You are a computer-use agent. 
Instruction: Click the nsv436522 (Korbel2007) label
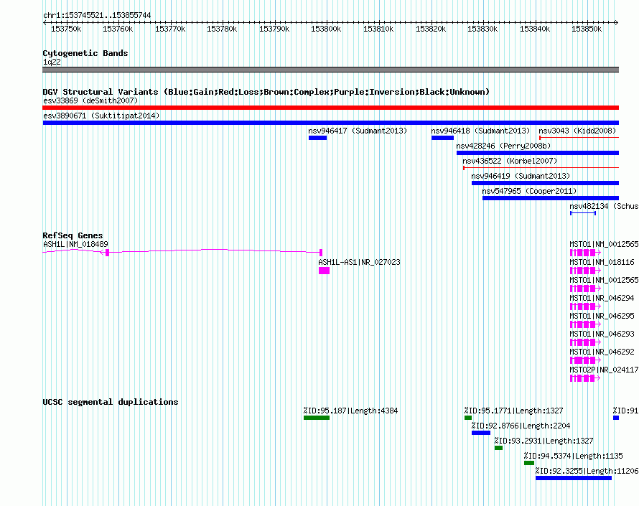click(510, 161)
